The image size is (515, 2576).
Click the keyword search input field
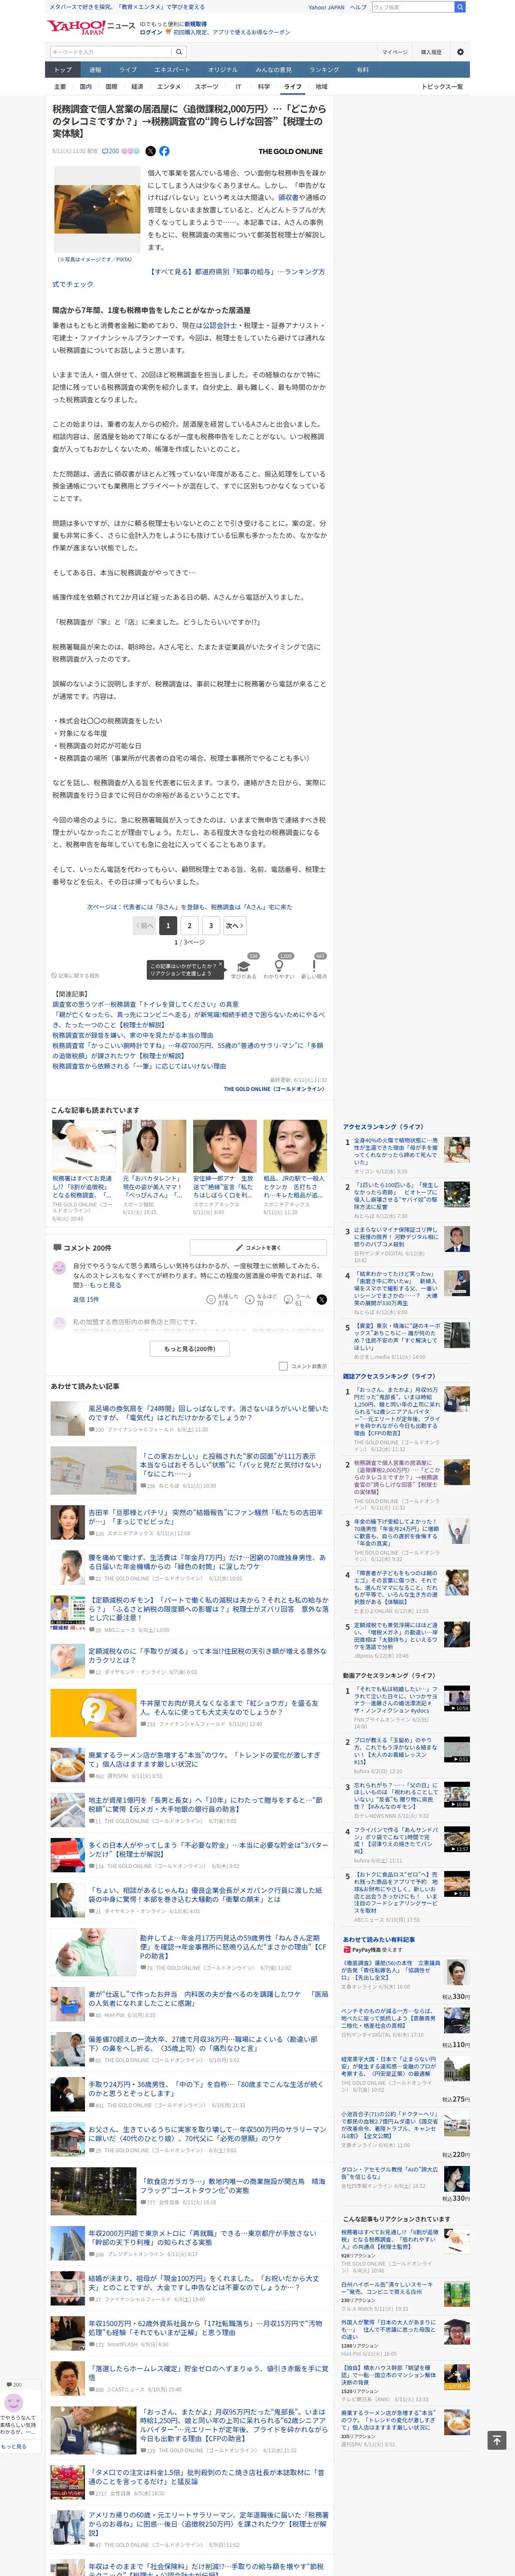coord(111,52)
